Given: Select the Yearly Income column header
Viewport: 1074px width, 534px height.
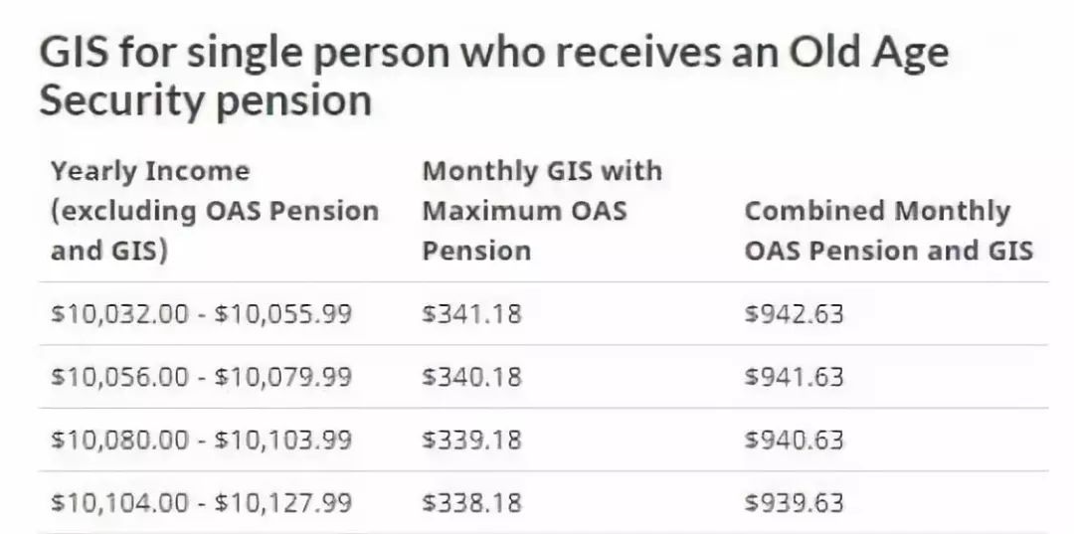Looking at the screenshot, I should pyautogui.click(x=215, y=210).
